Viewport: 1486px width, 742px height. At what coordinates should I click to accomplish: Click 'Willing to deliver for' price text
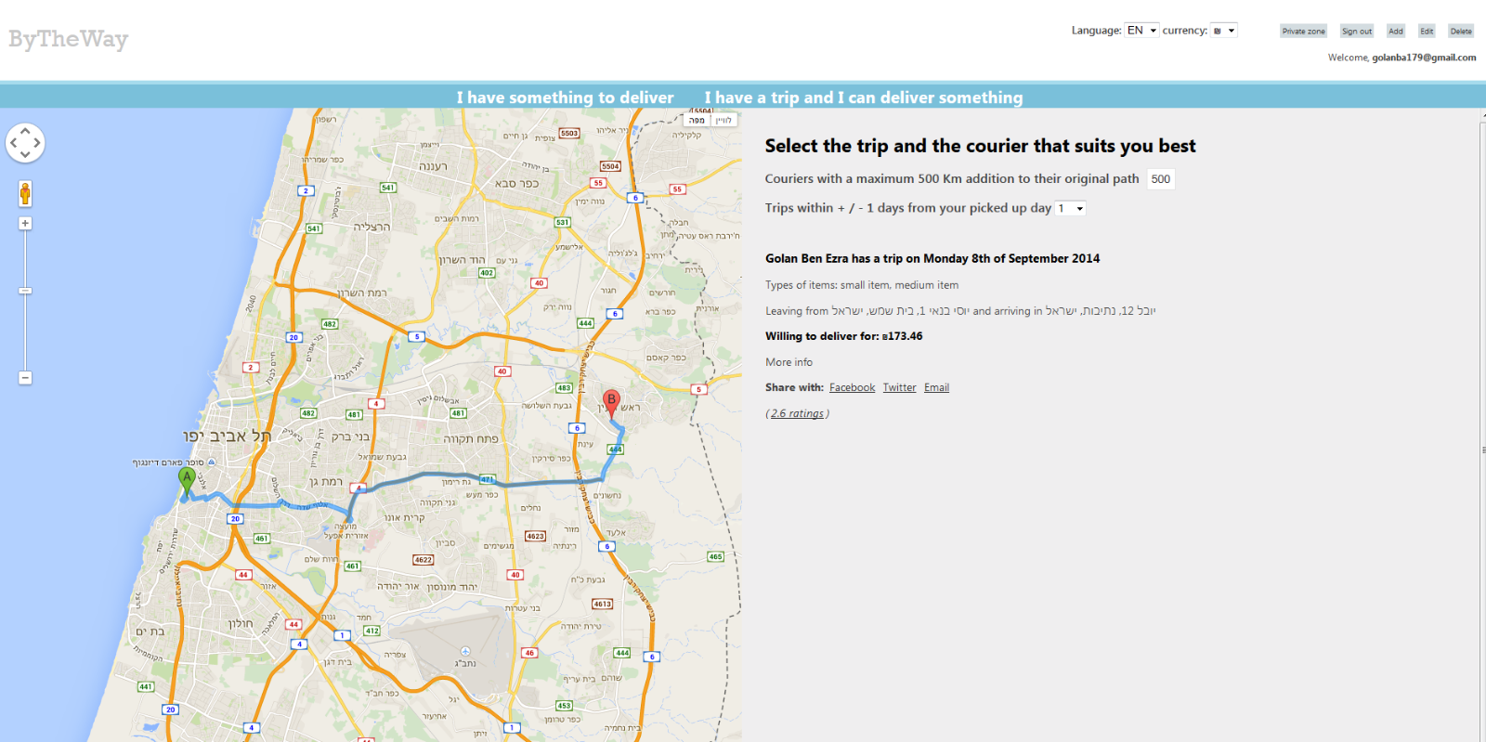844,336
